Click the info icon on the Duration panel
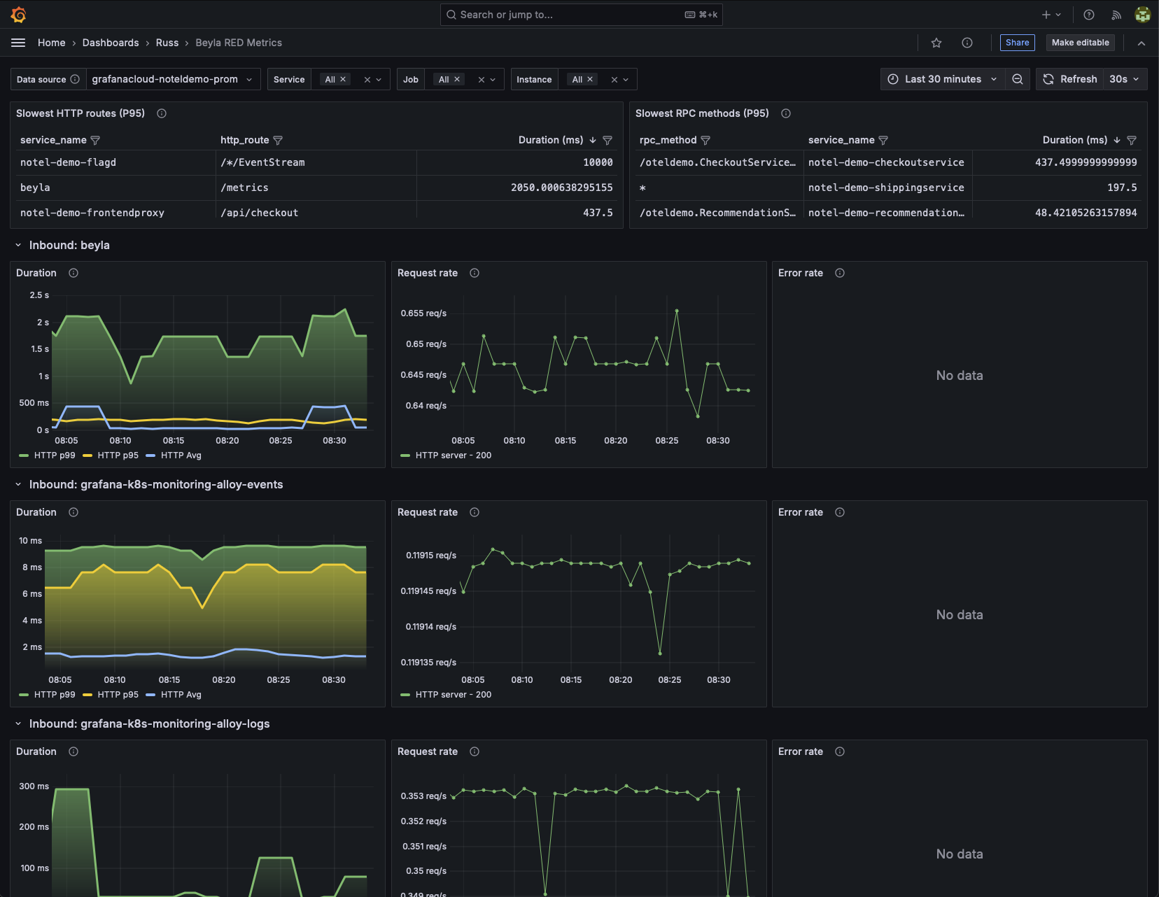The height and width of the screenshot is (897, 1159). (73, 273)
